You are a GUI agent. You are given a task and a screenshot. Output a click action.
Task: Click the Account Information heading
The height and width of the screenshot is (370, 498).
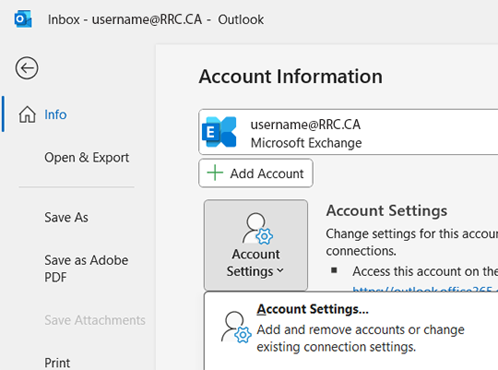(290, 77)
